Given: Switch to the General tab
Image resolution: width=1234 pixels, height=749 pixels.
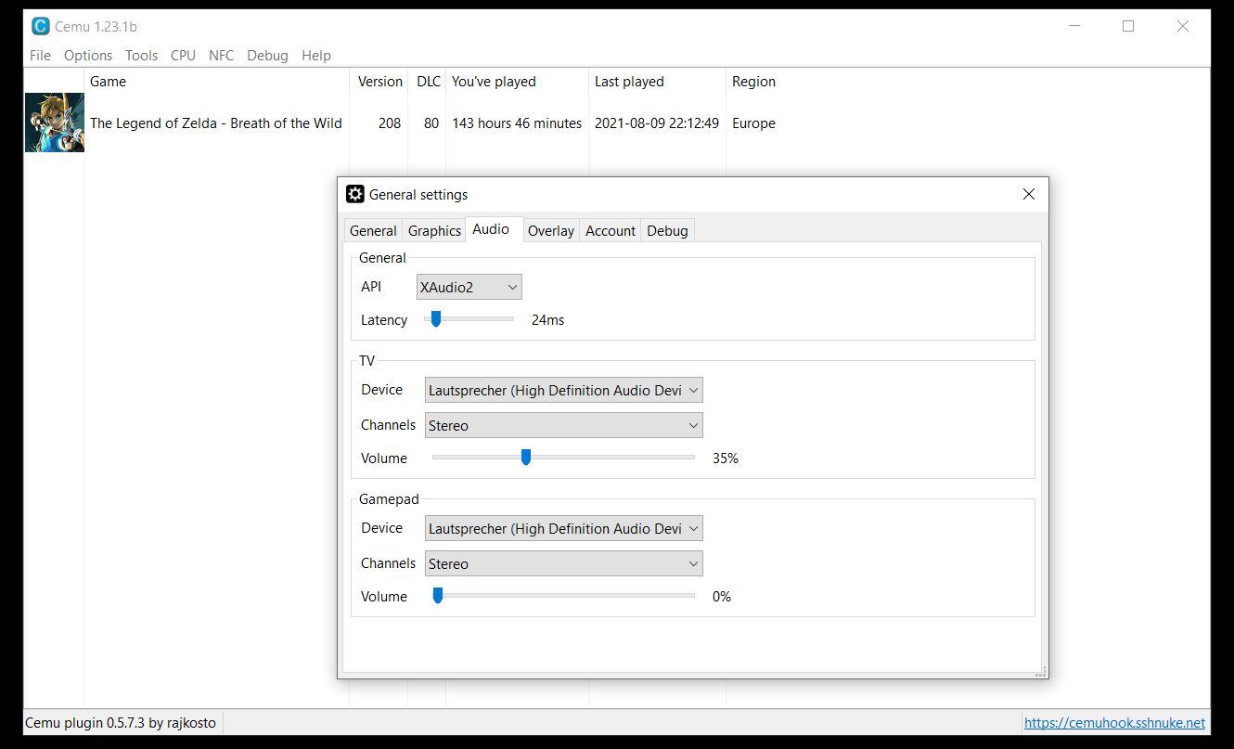Looking at the screenshot, I should coord(373,231).
